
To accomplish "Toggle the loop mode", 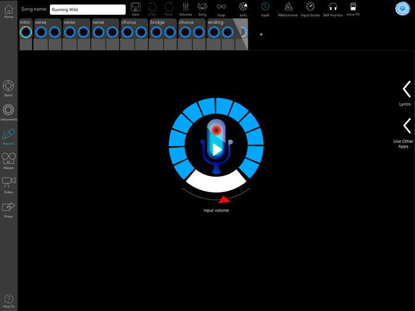I will [x=221, y=8].
